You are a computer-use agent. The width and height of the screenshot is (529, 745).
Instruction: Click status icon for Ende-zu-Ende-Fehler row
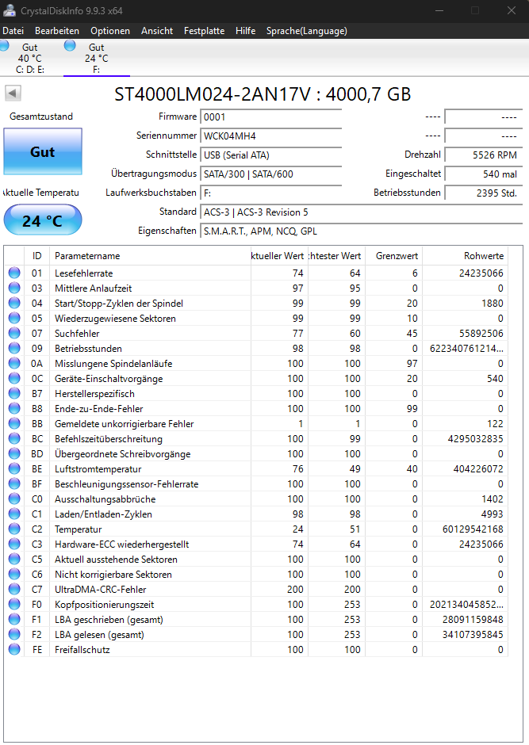coord(14,408)
